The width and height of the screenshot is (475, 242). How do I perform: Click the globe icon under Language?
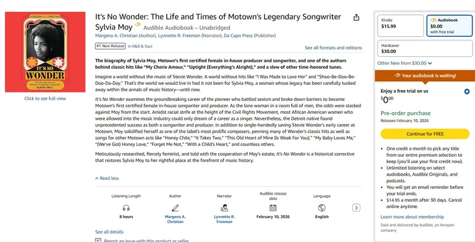pos(322,208)
